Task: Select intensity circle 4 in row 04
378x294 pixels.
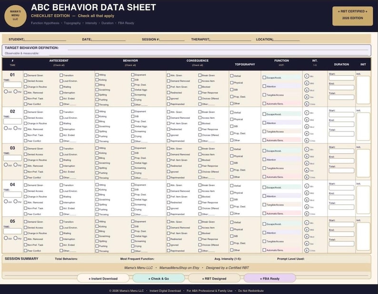Action: (x=307, y=207)
